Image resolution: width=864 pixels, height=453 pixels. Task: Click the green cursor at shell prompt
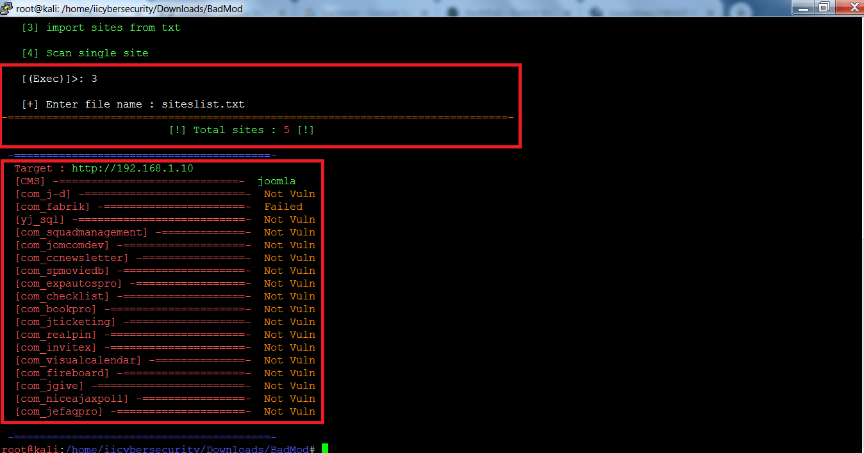click(325, 449)
